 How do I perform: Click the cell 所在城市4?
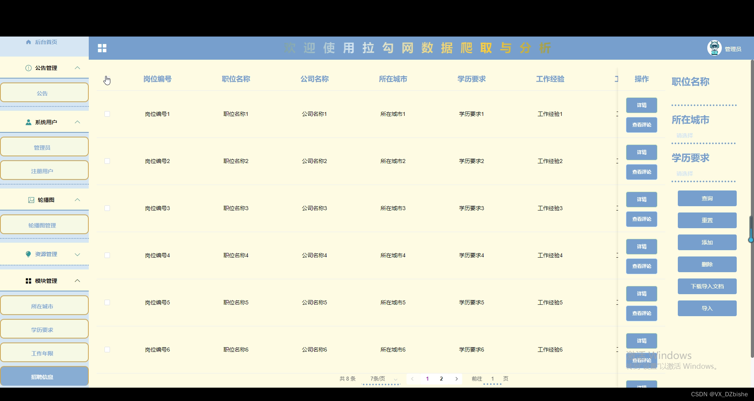coord(393,255)
